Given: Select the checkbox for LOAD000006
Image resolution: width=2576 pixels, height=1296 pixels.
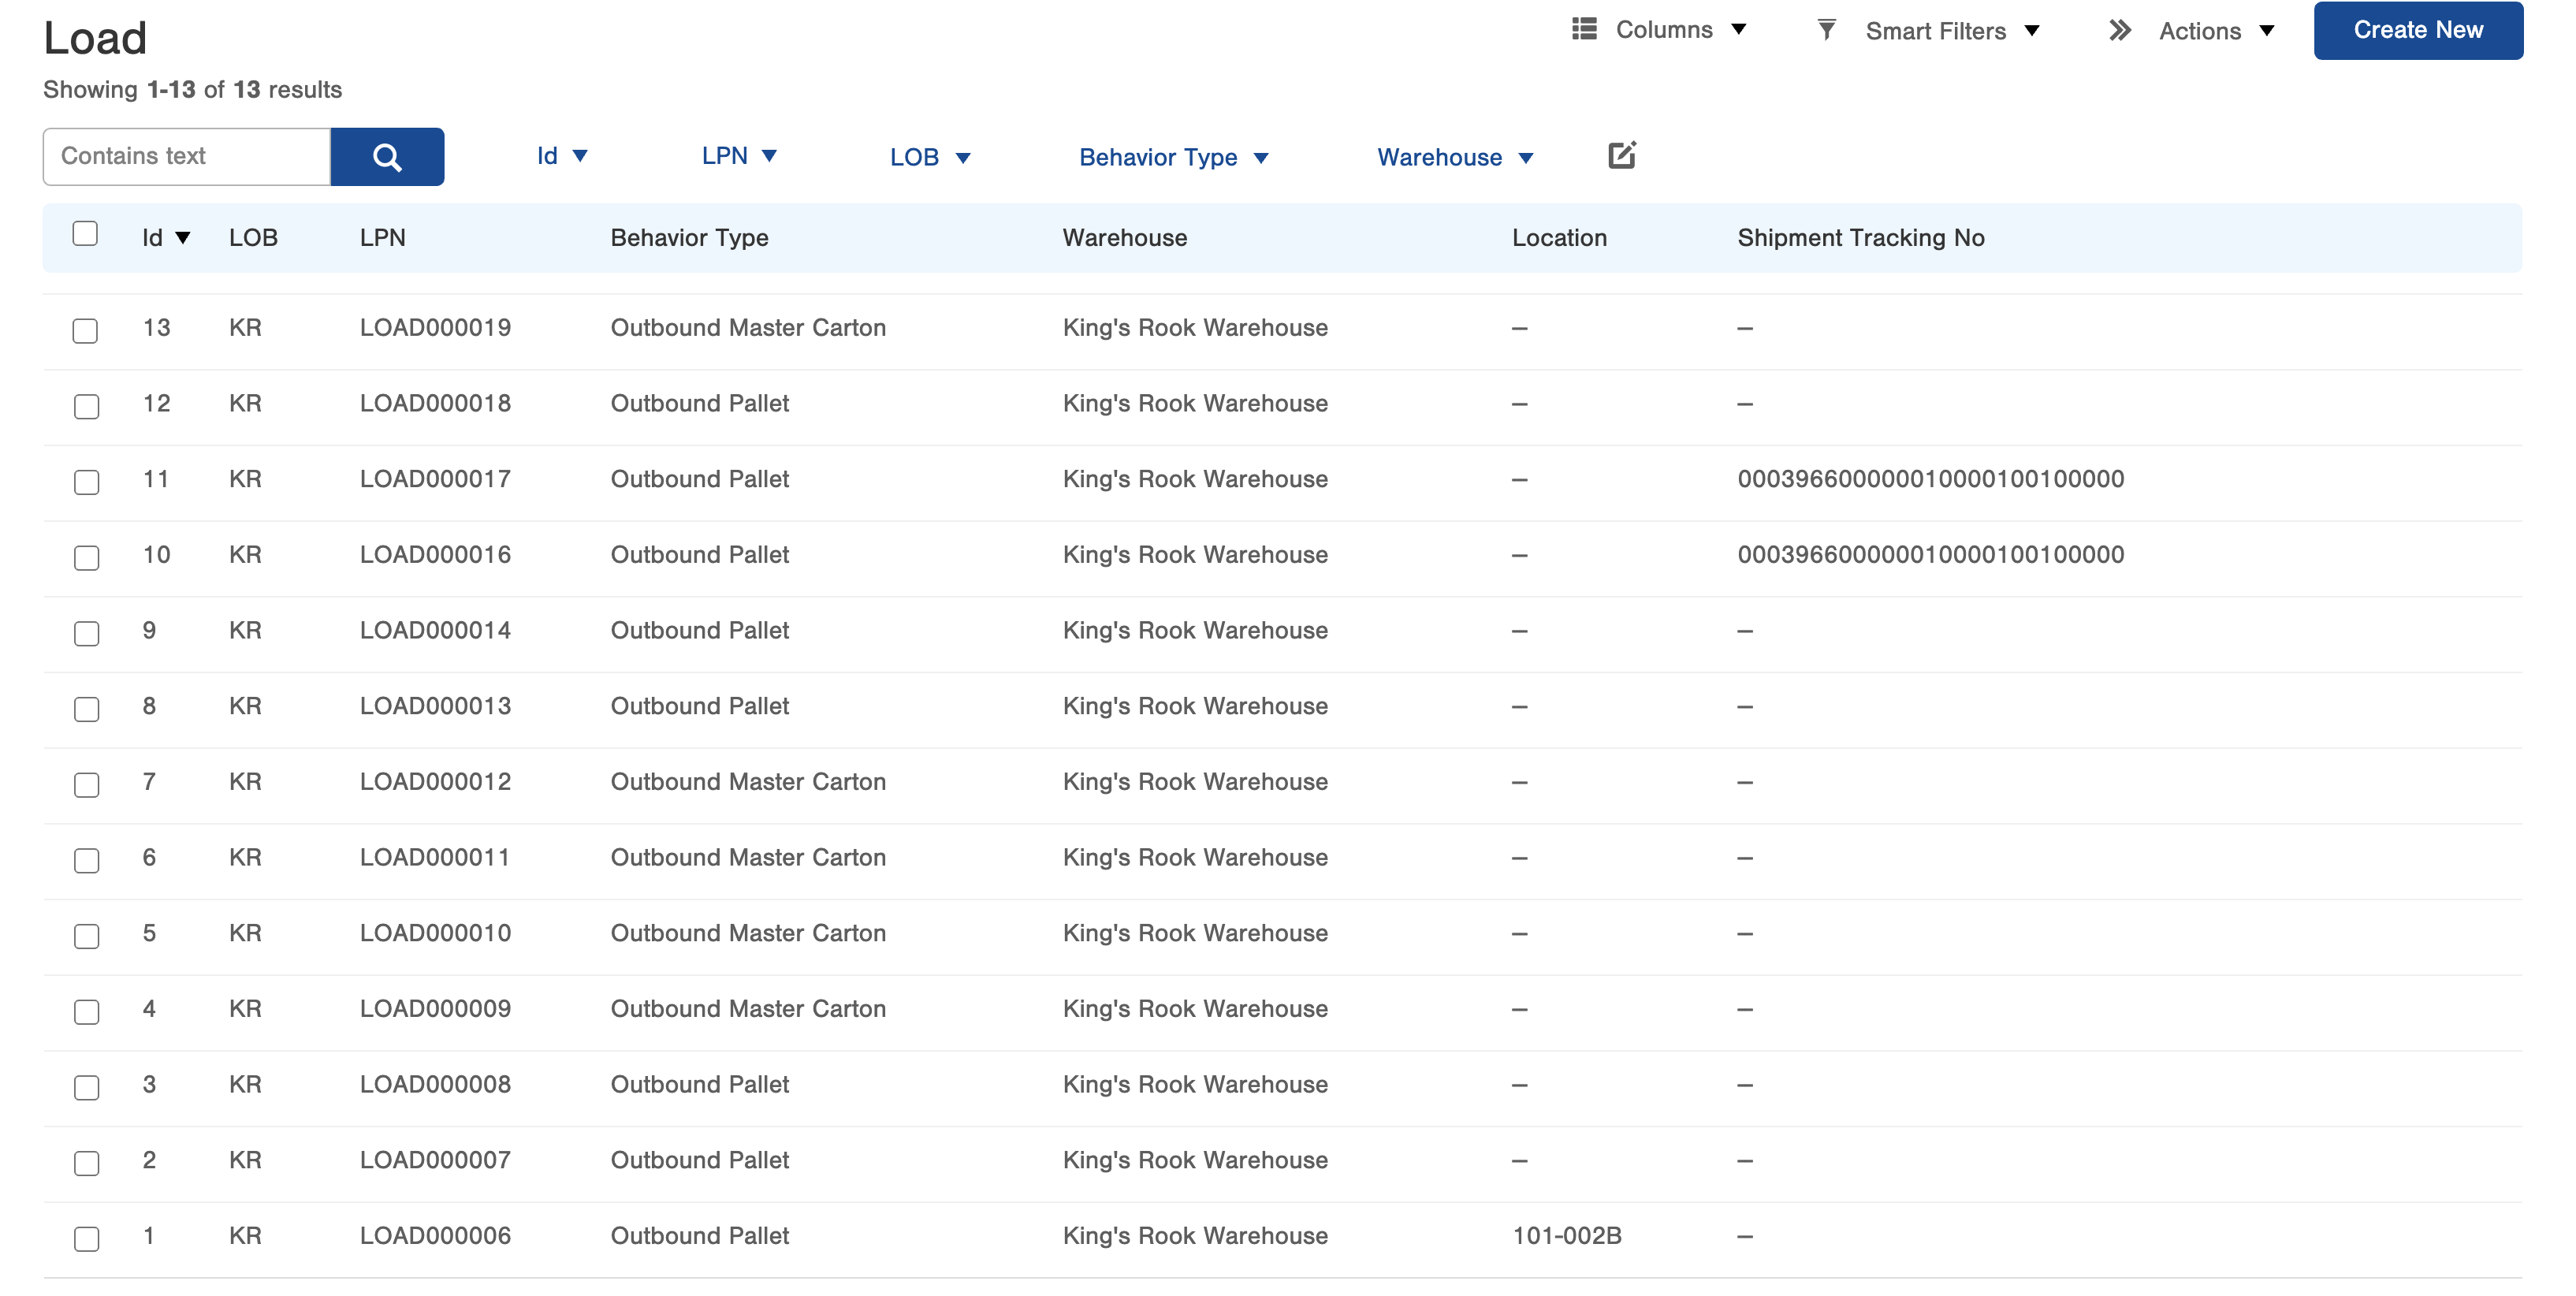Looking at the screenshot, I should [x=86, y=1239].
